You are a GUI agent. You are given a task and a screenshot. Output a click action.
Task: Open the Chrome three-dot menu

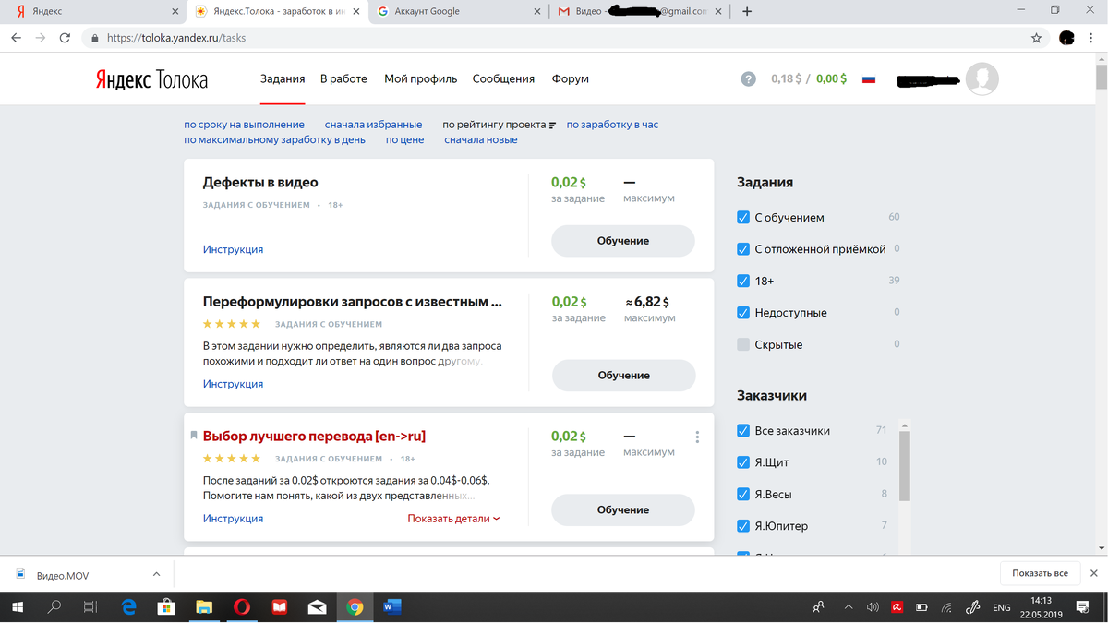1093,38
